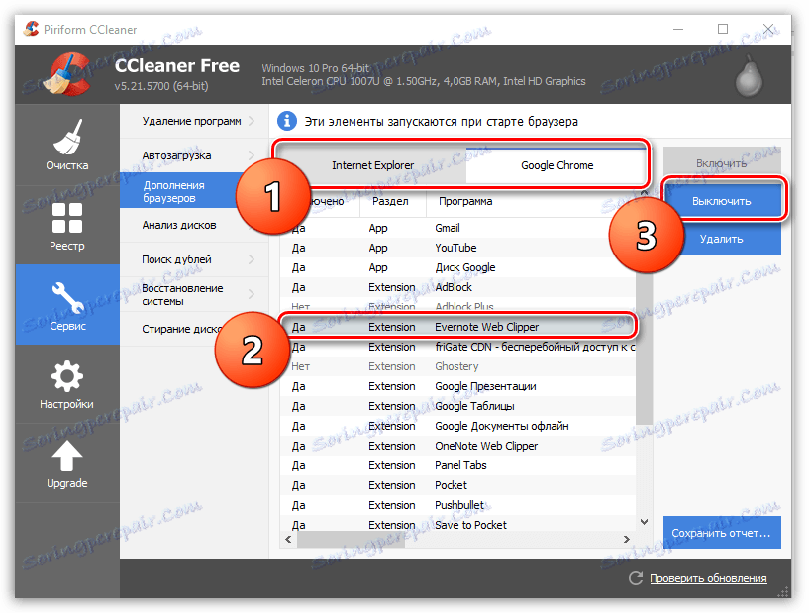Click the pear icon in header
Viewport: 809px width, 613px height.
point(749,75)
